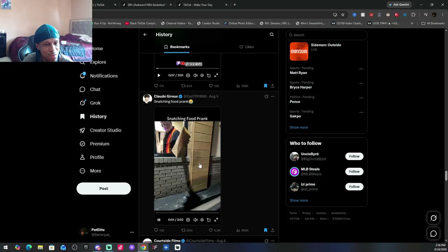This screenshot has height=252, width=448.
Task: Open Grok icon on Claude Giroux's post
Action: (x=266, y=97)
